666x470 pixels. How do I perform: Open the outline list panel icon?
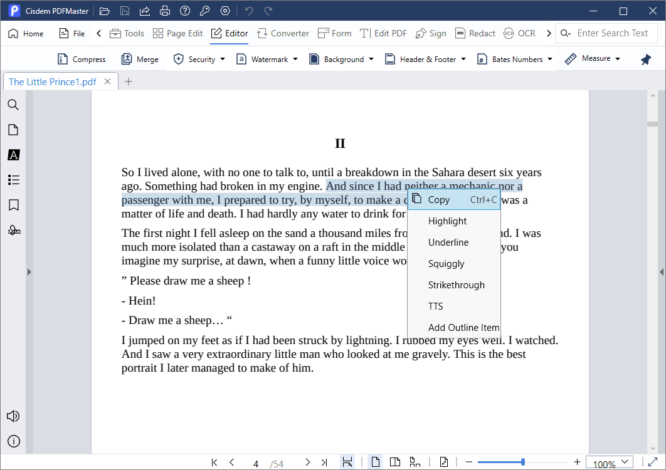[14, 180]
